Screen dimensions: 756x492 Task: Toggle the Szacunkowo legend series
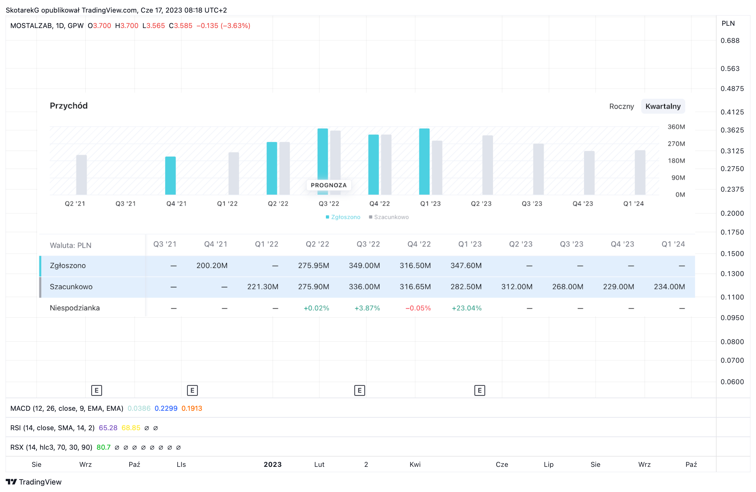389,217
